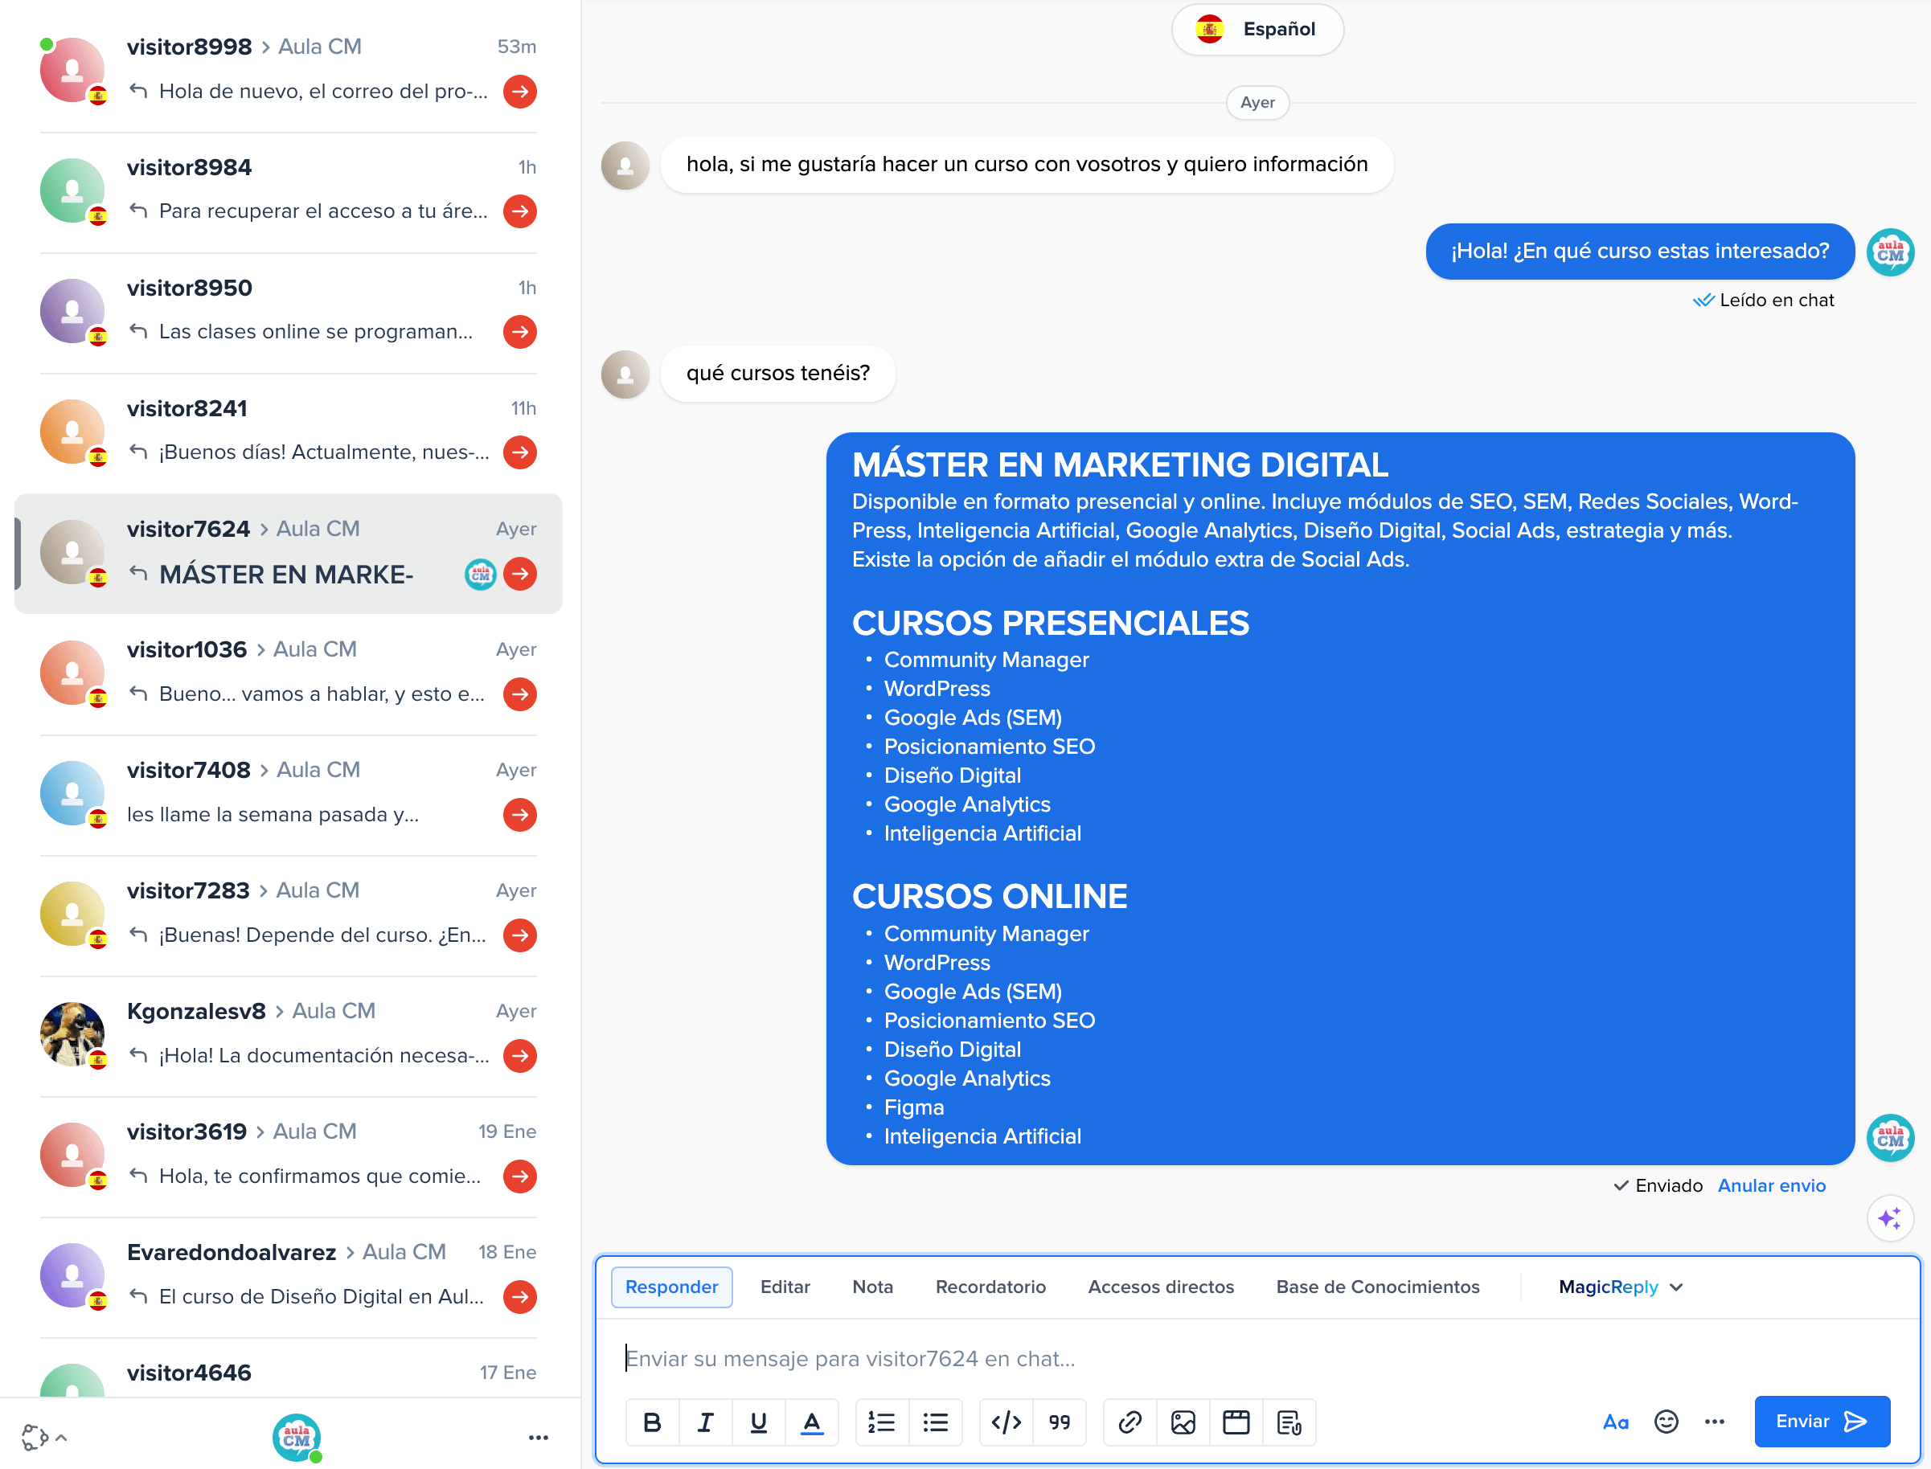The width and height of the screenshot is (1931, 1469).
Task: Insert a hyperlink in the message
Action: pos(1130,1422)
